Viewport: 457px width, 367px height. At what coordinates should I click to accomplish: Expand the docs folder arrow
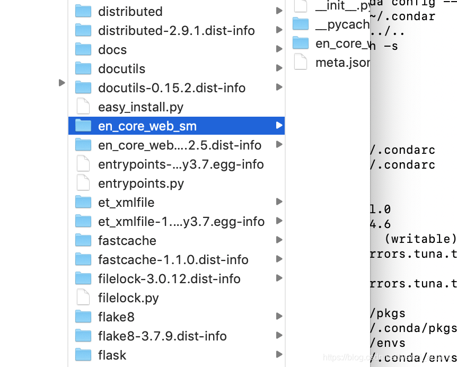[x=279, y=49]
